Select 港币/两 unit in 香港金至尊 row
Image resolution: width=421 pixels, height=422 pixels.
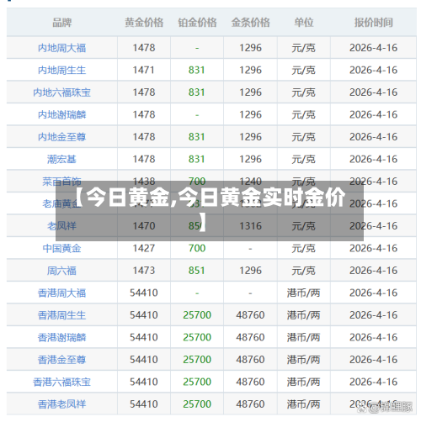304,360
